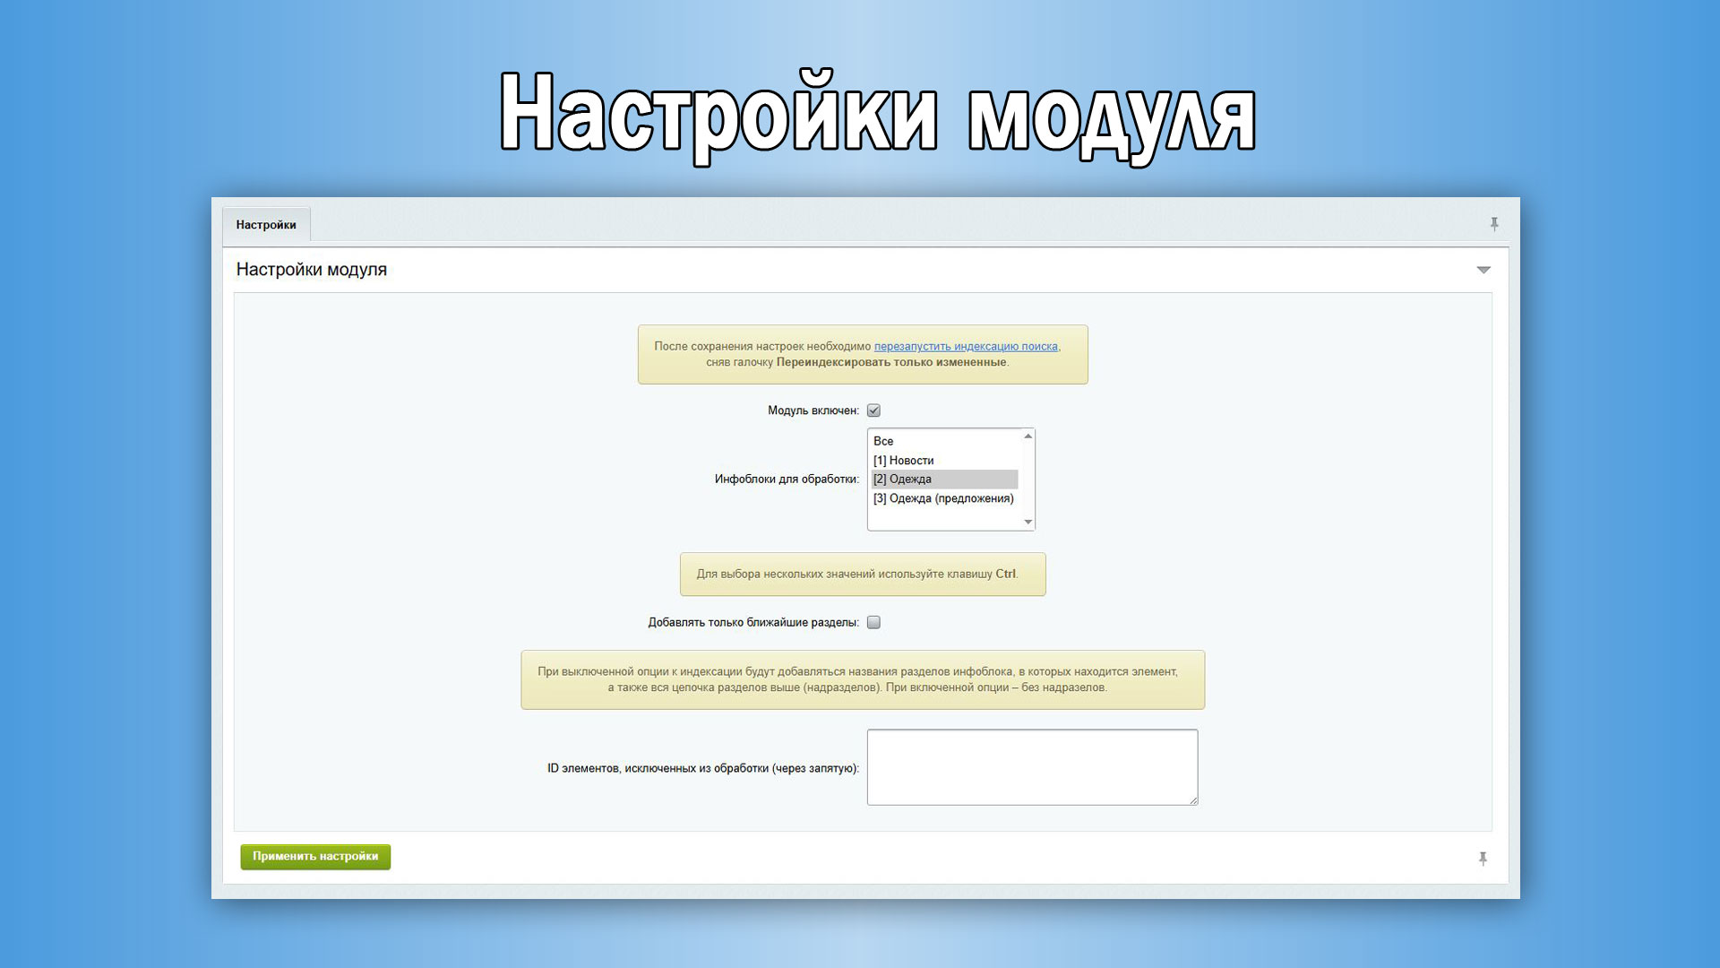Toggle Добавлять только ближайшие разделы checkbox

873,620
